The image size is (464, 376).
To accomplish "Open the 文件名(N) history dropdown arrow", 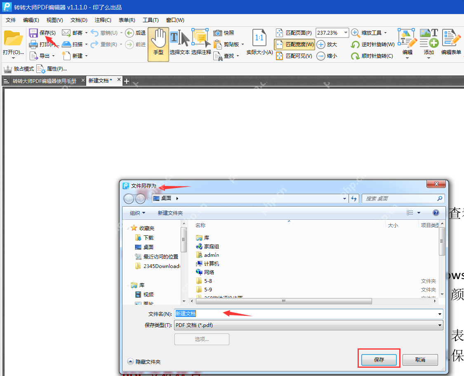I will coord(440,314).
